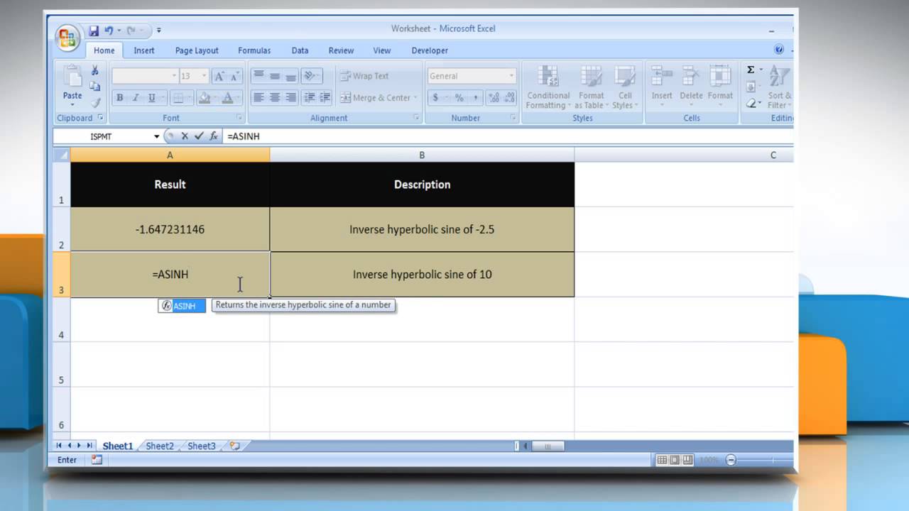909x511 pixels.
Task: Click Format cells button
Action: click(720, 87)
